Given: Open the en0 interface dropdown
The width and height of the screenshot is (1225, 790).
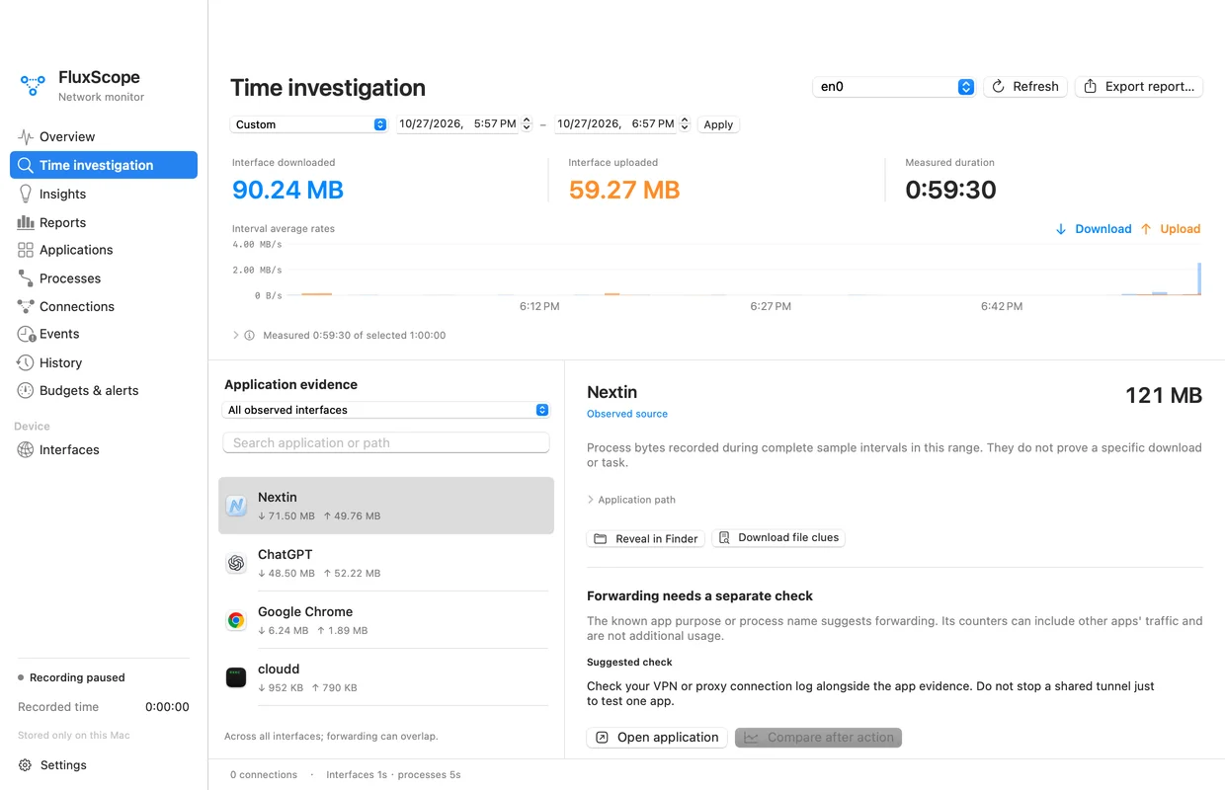Looking at the screenshot, I should click(x=894, y=87).
